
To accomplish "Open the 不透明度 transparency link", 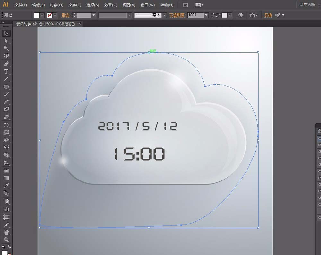I will 177,15.
